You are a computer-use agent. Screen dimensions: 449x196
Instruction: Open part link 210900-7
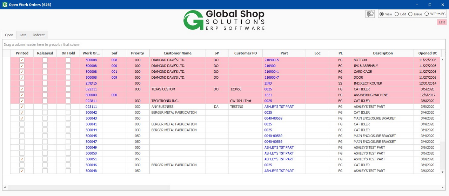tap(272, 78)
